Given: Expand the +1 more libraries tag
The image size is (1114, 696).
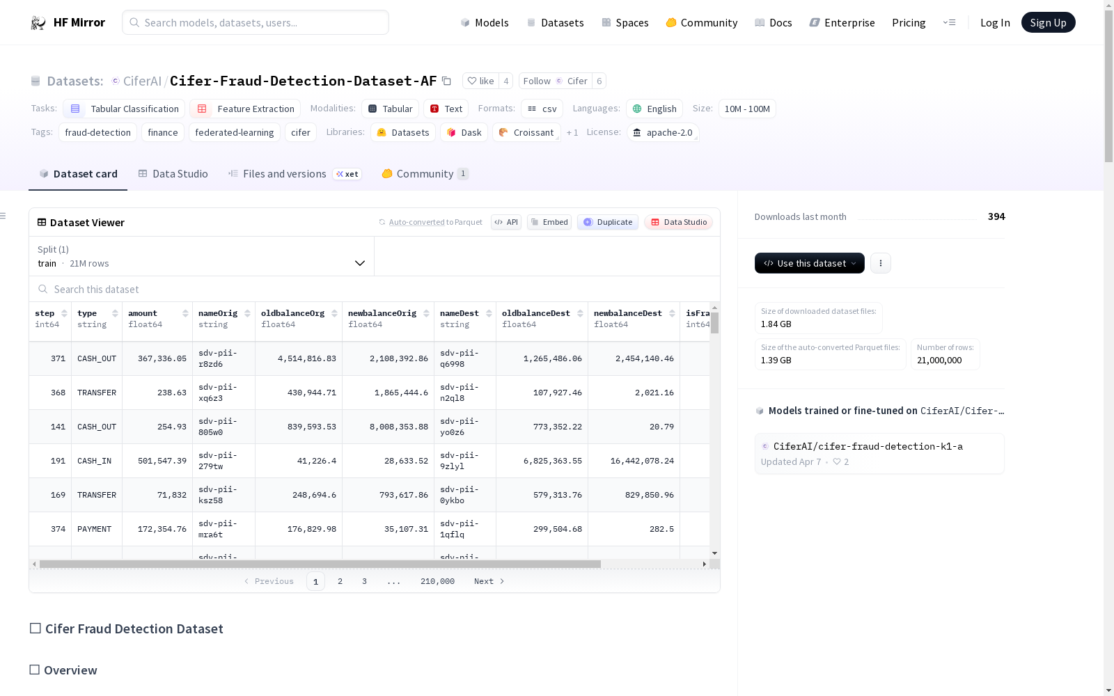Looking at the screenshot, I should point(572,132).
